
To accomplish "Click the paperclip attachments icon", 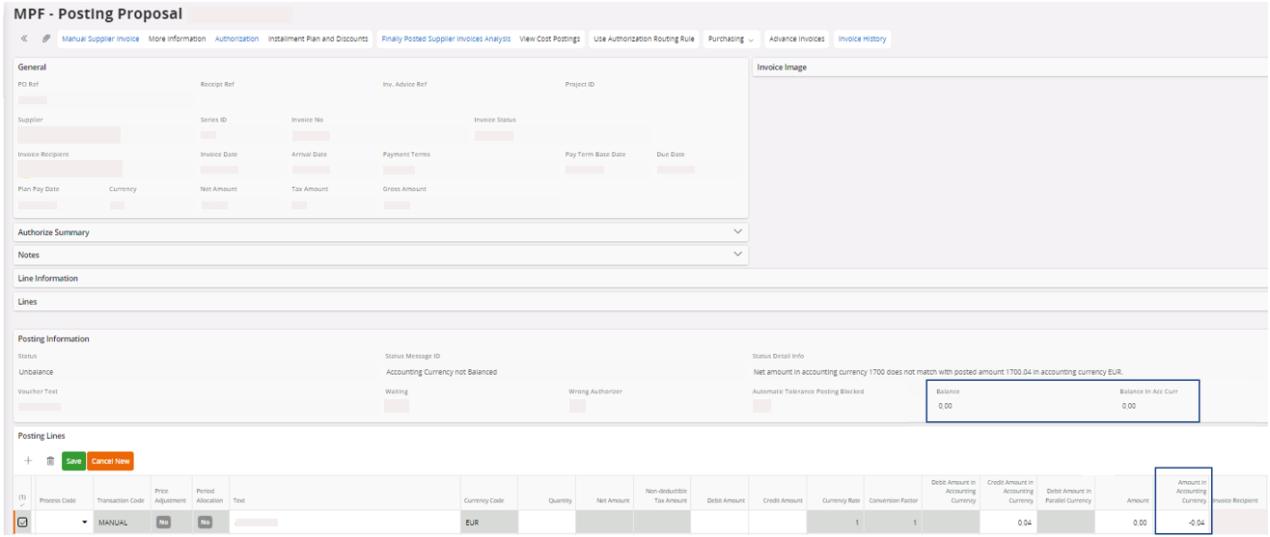I will [45, 40].
